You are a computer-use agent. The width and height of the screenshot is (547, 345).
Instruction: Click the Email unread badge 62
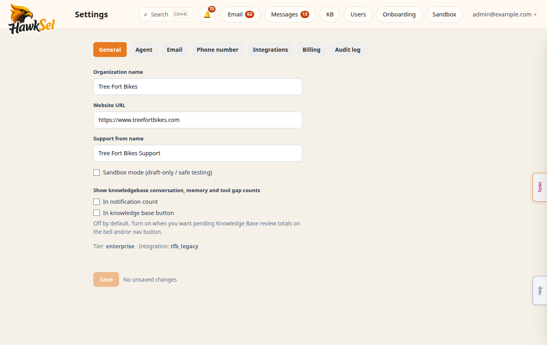pyautogui.click(x=249, y=14)
